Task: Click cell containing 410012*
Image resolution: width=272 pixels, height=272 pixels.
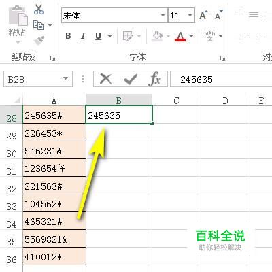Action: [x=54, y=256]
